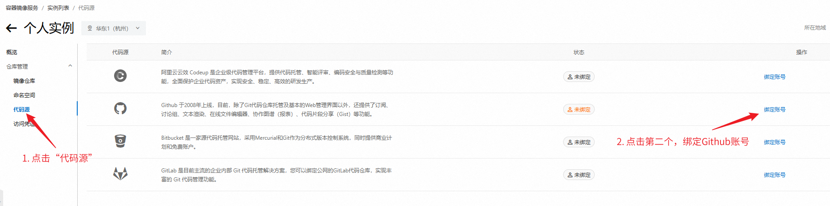Viewport: 830px width, 206px height.
Task: Click the Codeup code source icon
Action: [120, 76]
